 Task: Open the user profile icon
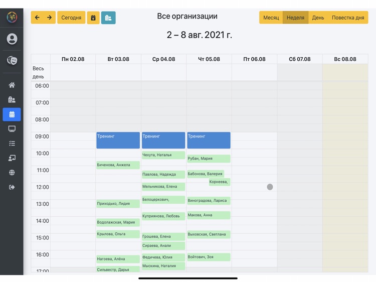[12, 39]
